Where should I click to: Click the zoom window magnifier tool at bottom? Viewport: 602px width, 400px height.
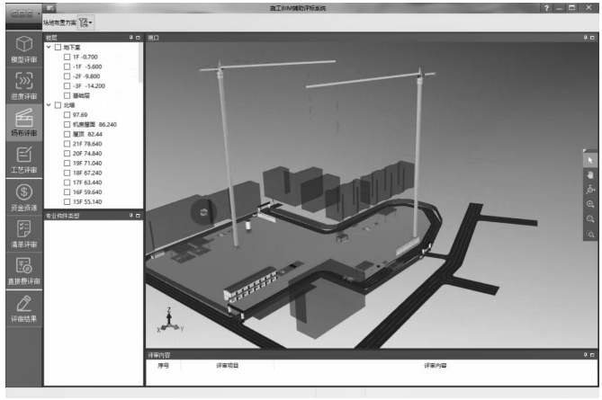point(590,234)
